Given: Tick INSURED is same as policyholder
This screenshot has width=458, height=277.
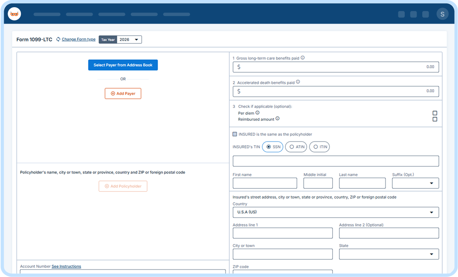Looking at the screenshot, I should [235, 134].
